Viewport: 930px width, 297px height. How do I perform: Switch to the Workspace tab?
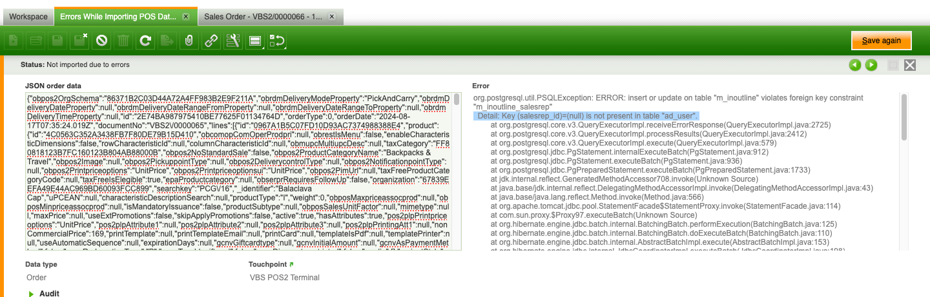pyautogui.click(x=28, y=16)
